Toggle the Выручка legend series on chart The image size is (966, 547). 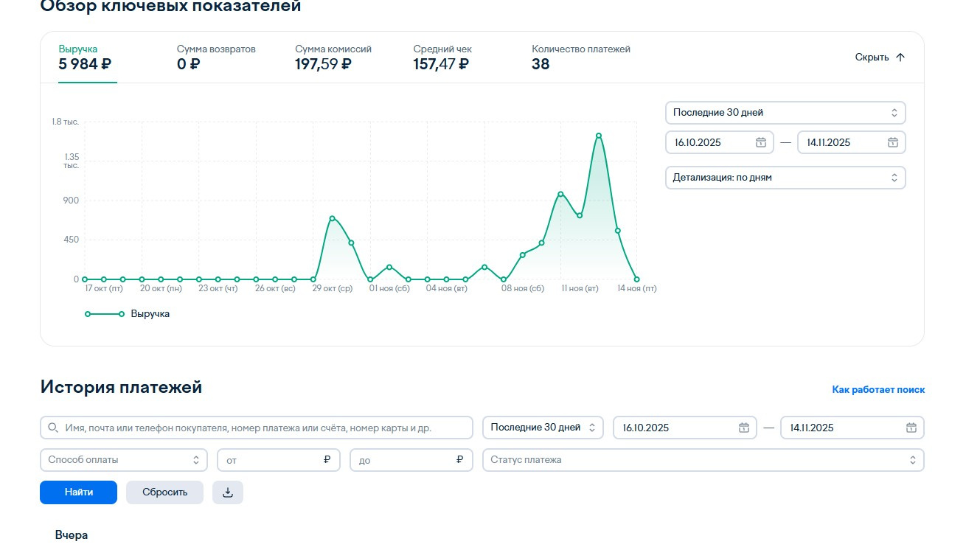pos(128,314)
